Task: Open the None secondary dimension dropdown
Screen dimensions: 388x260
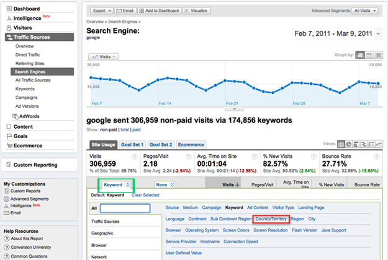Action: tap(165, 184)
